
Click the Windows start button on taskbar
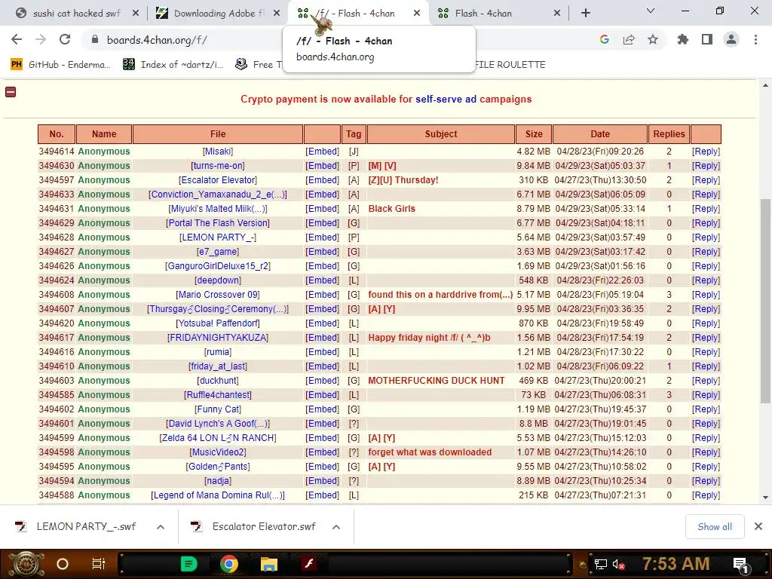26,564
